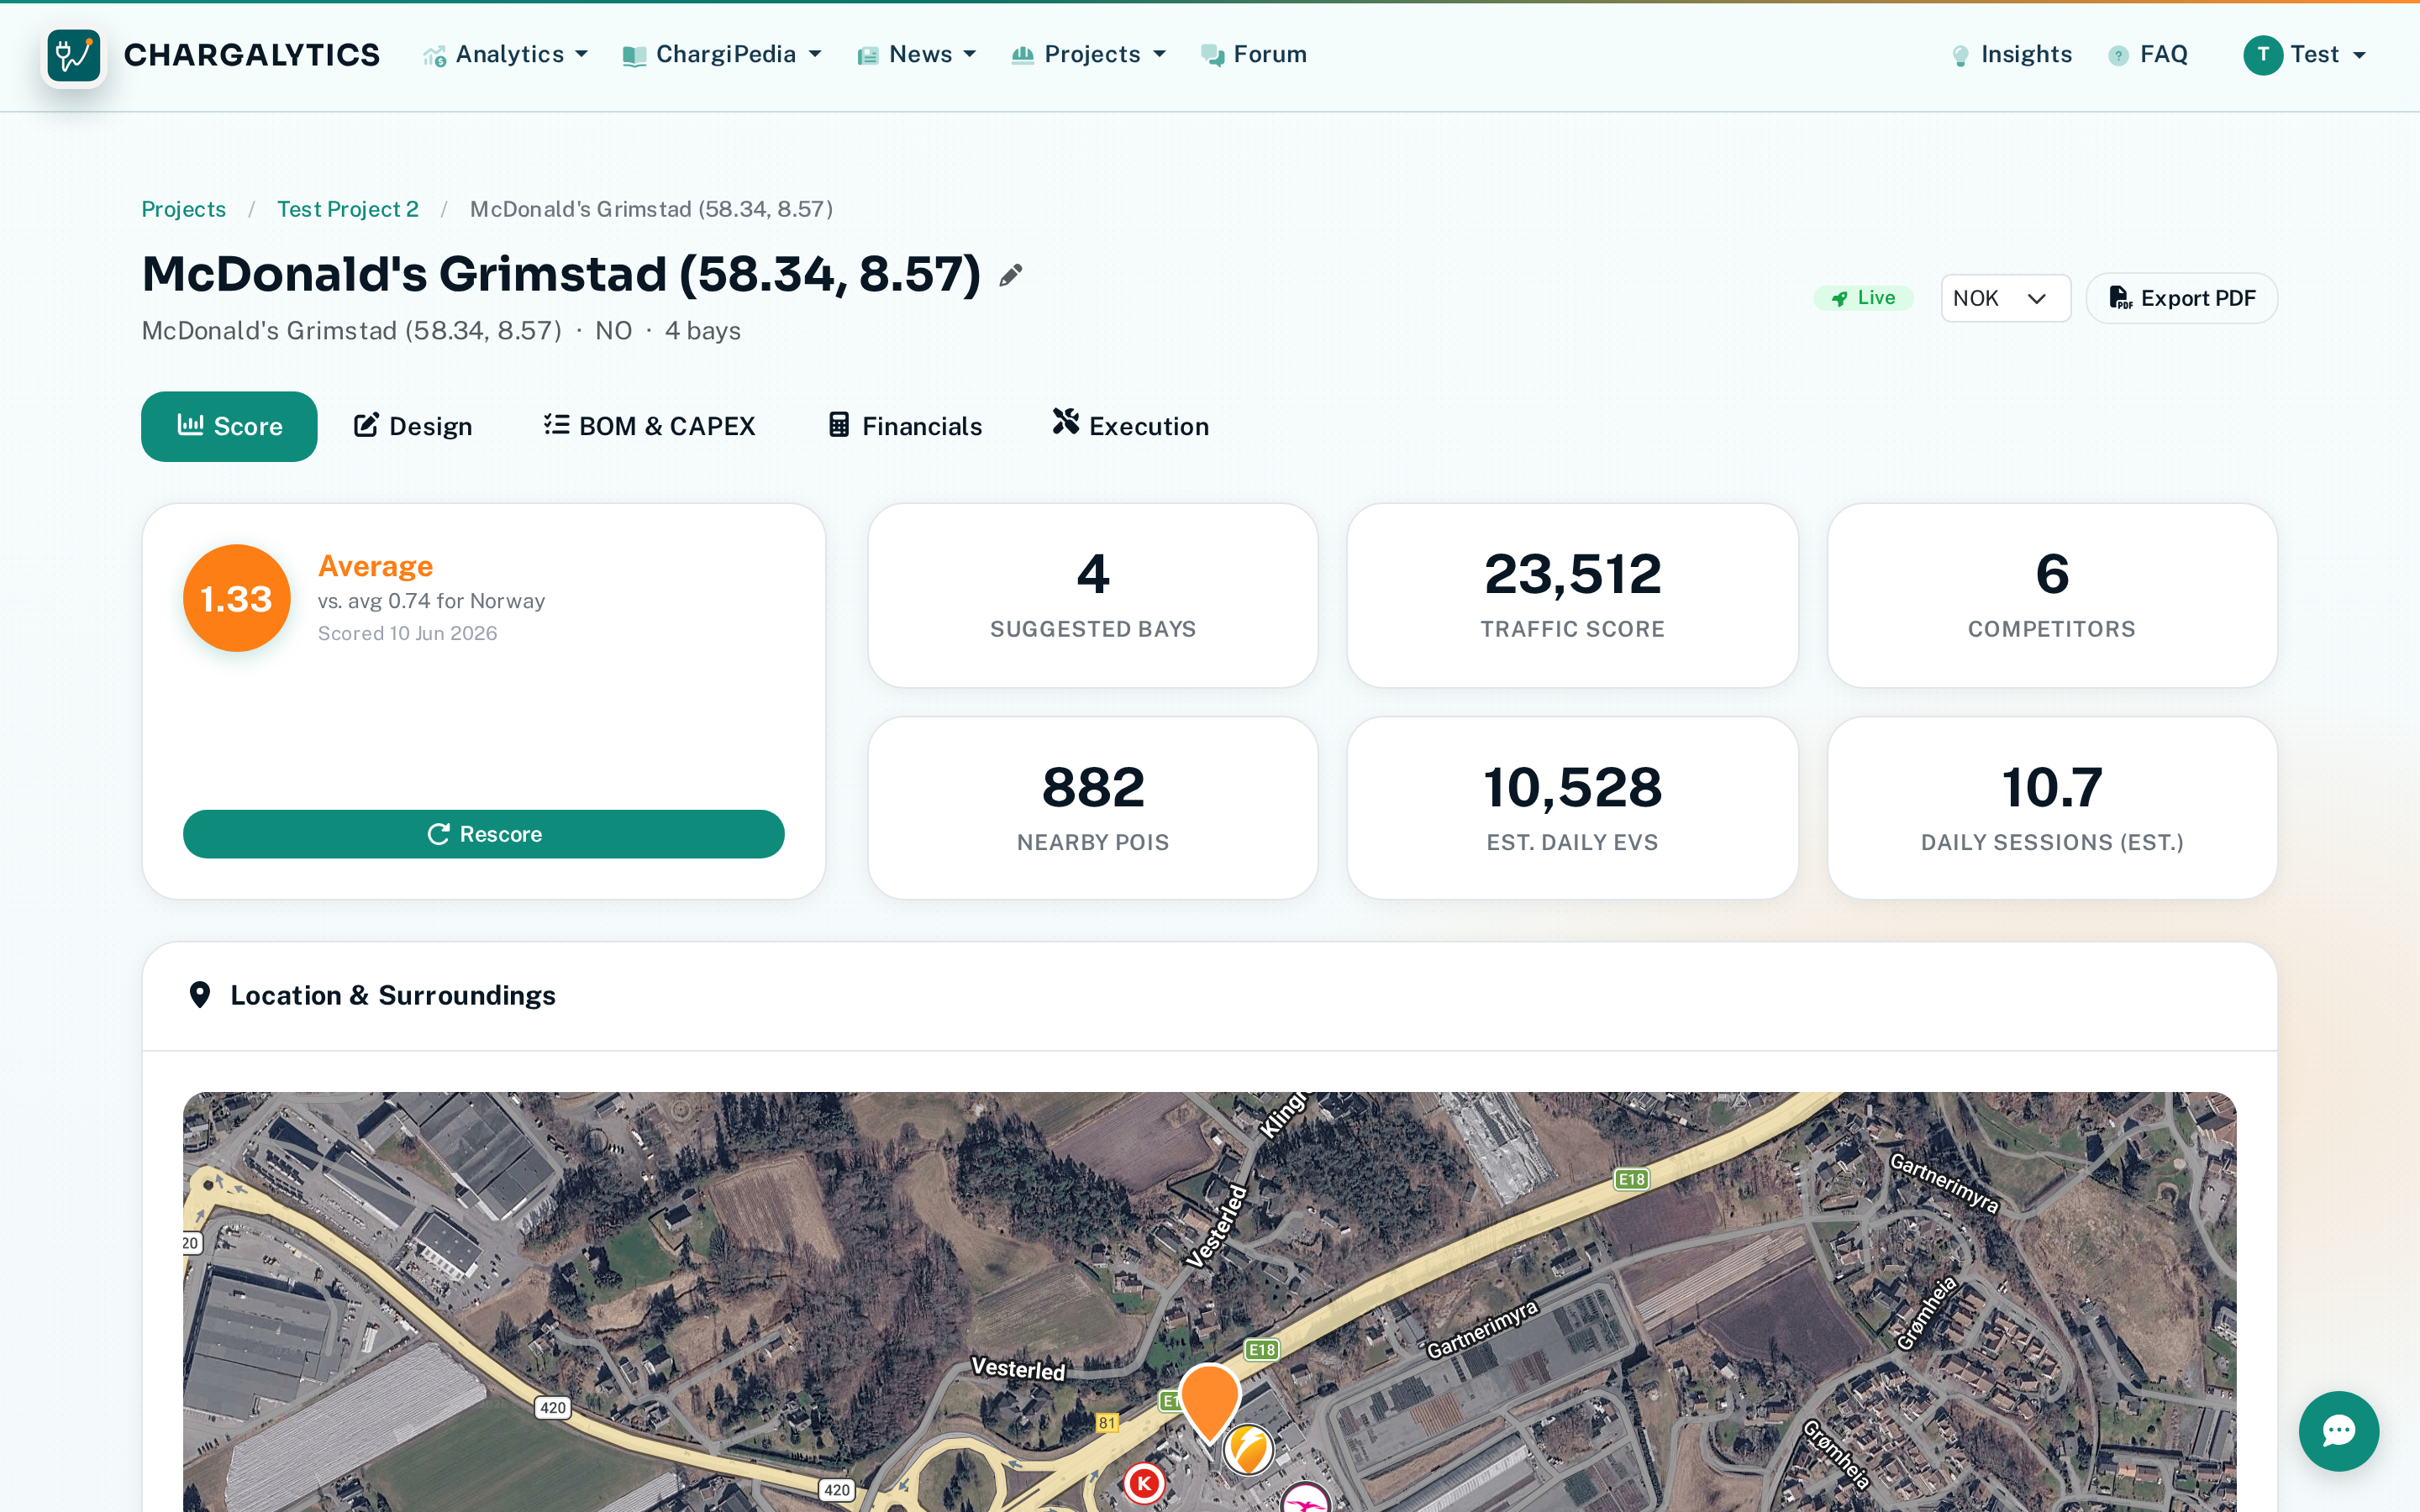Click the orange site pin on the map
The height and width of the screenshot is (1512, 2420).
pos(1209,1403)
